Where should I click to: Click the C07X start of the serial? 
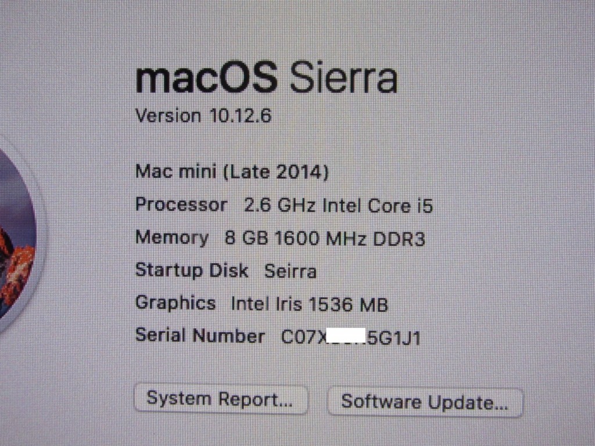pos(303,337)
